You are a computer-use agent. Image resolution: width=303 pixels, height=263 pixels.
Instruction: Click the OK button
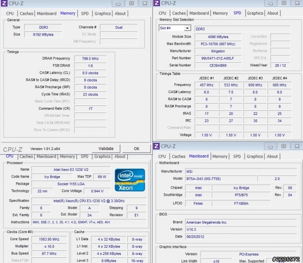tap(137, 149)
